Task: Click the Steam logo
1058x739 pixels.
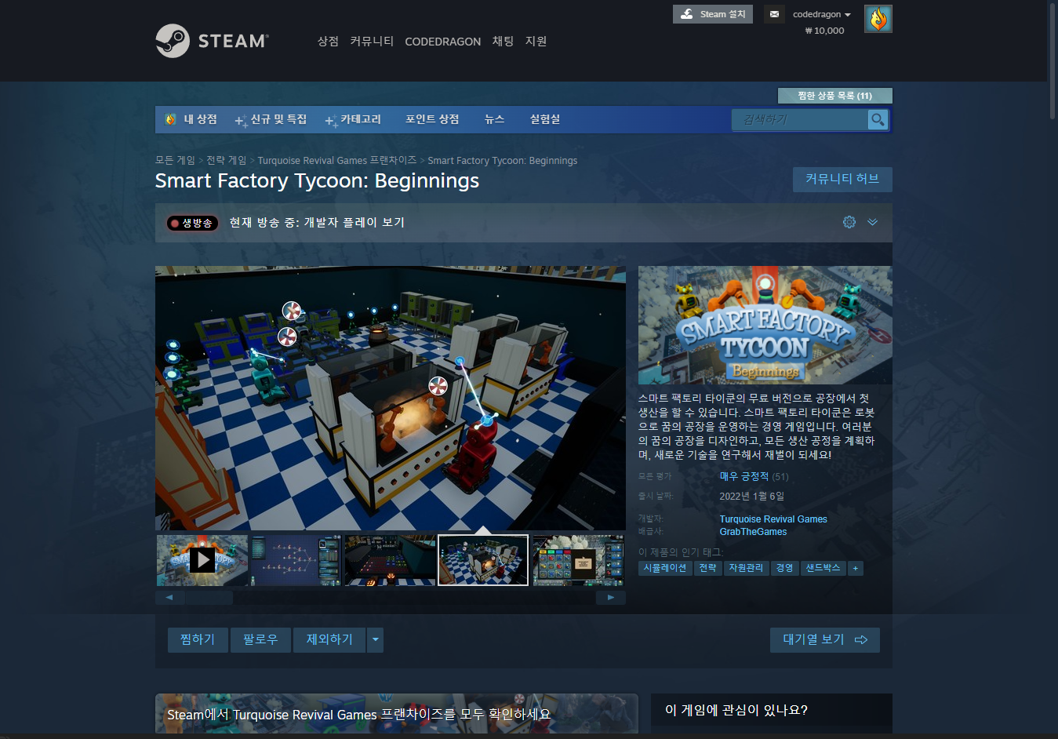Action: point(212,41)
